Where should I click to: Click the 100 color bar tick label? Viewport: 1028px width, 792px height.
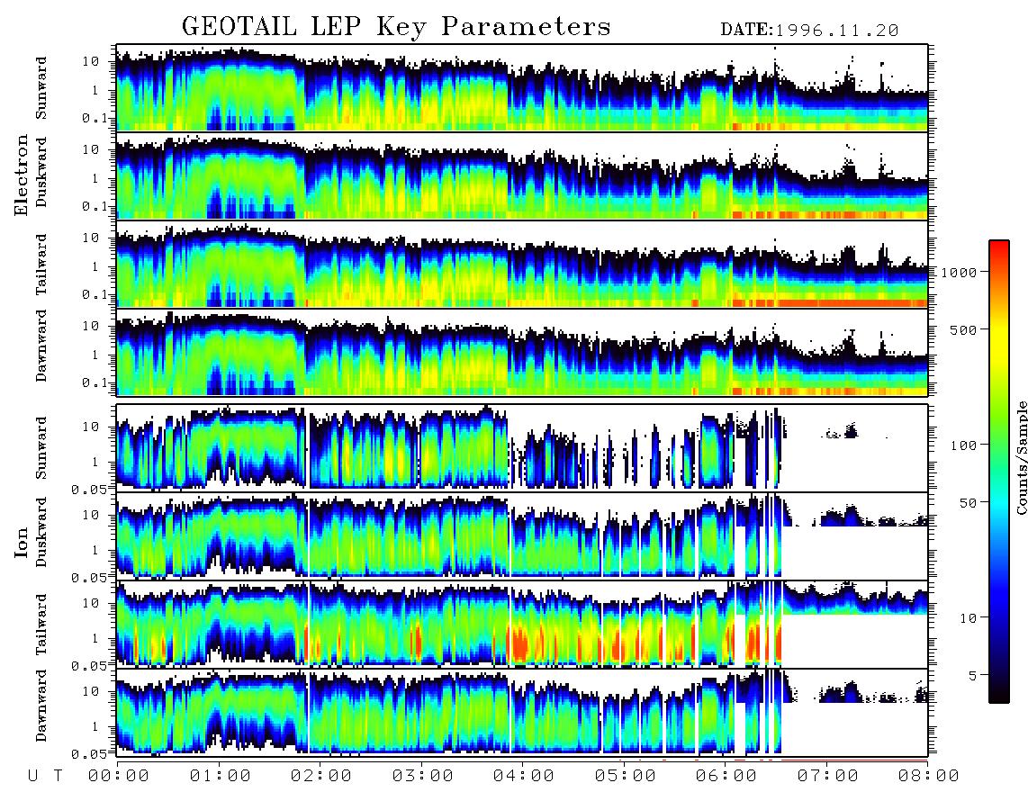pyautogui.click(x=963, y=445)
